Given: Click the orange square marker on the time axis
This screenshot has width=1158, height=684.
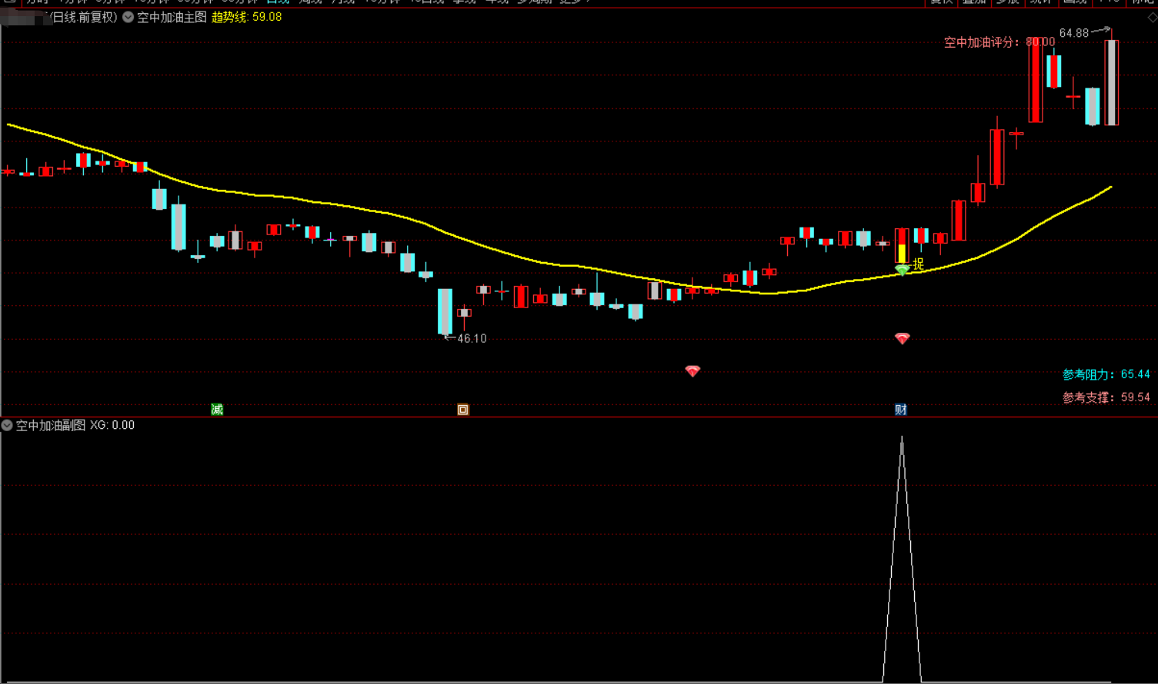Looking at the screenshot, I should pyautogui.click(x=462, y=410).
